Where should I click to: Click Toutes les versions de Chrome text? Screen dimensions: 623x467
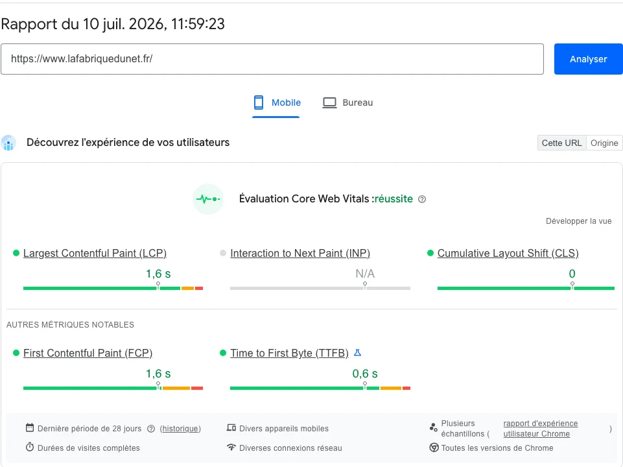coord(497,448)
